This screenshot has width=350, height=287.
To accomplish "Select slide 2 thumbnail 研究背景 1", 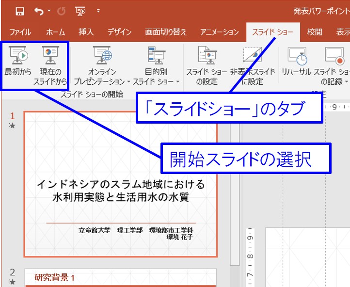I will pos(121,278).
